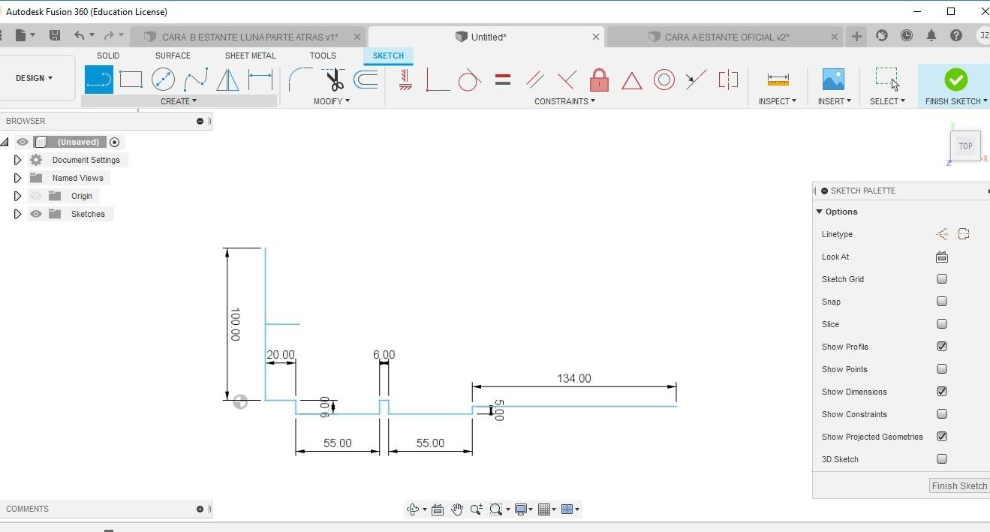Screen dimensions: 990x532
Task: Open the DESIGN workspace dropdown
Action: tap(35, 78)
